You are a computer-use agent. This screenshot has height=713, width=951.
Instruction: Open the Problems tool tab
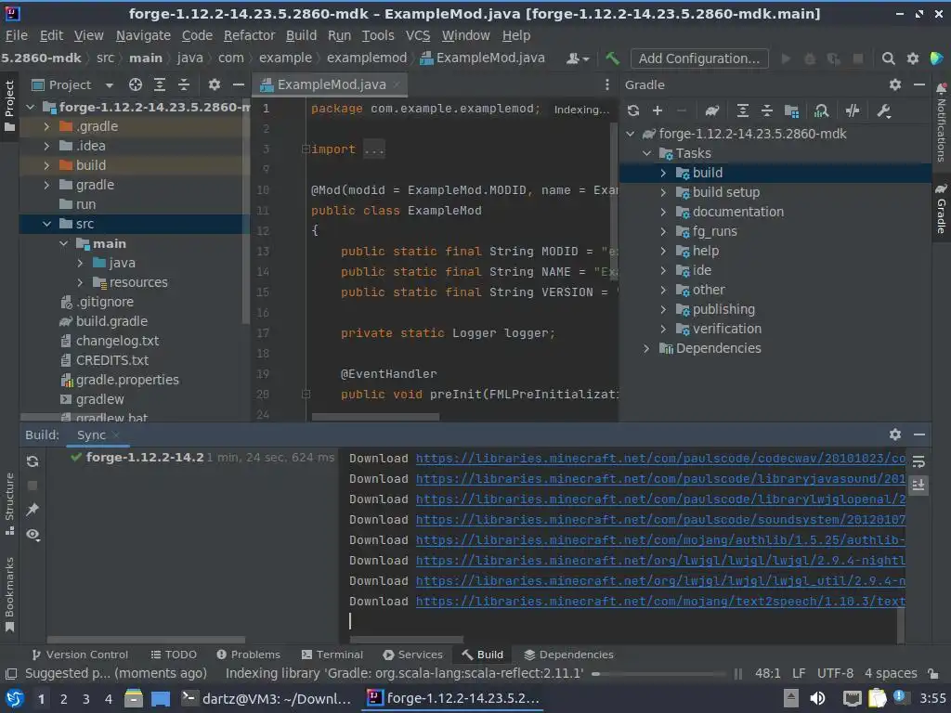[249, 655]
